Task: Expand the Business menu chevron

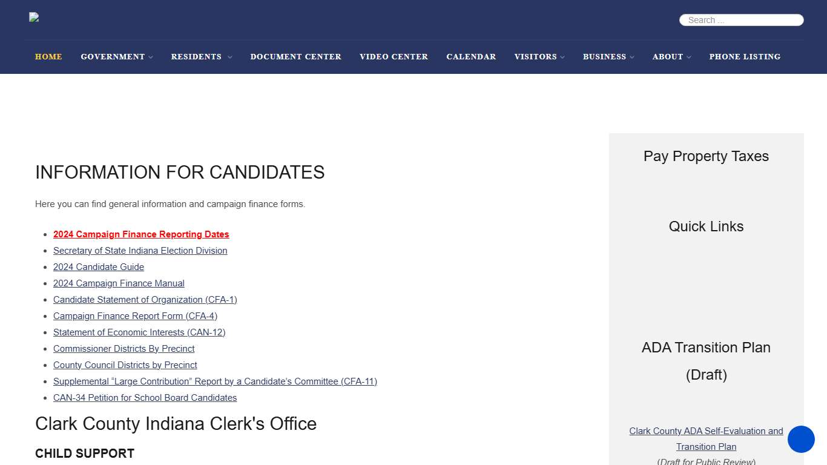Action: click(632, 58)
